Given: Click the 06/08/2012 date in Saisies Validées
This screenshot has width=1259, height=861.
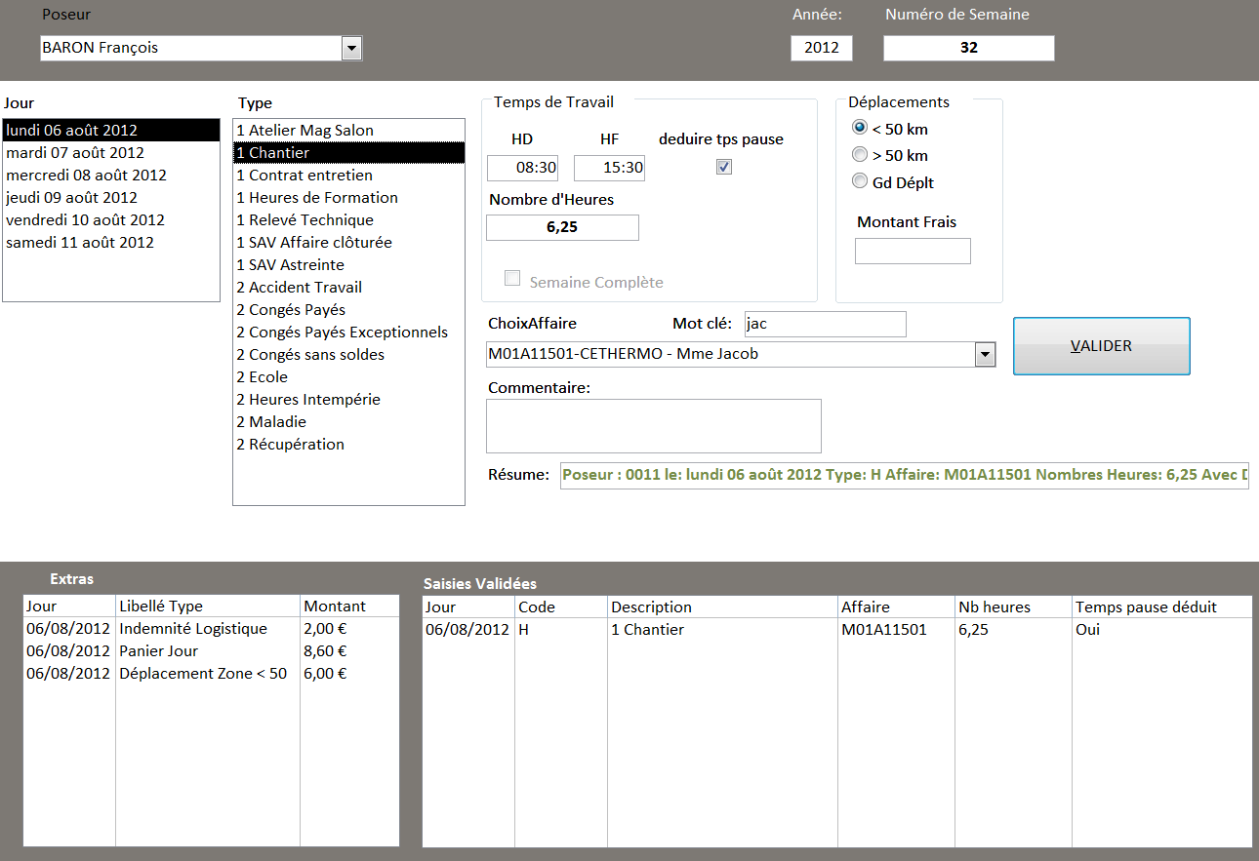Looking at the screenshot, I should [467, 630].
